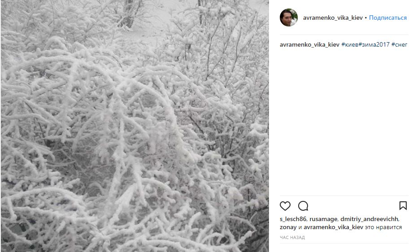The width and height of the screenshot is (417, 252).
Task: Open comments with the speech bubble icon
Action: tap(303, 206)
